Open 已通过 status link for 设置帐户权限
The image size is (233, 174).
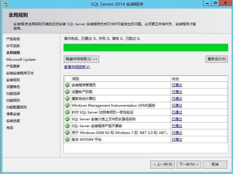(x=177, y=92)
